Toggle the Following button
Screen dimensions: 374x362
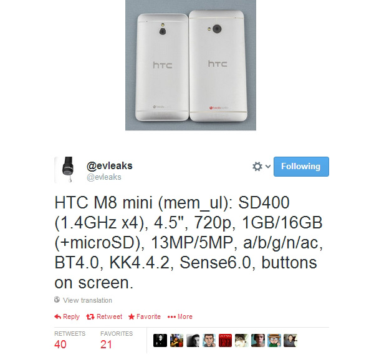coord(301,167)
